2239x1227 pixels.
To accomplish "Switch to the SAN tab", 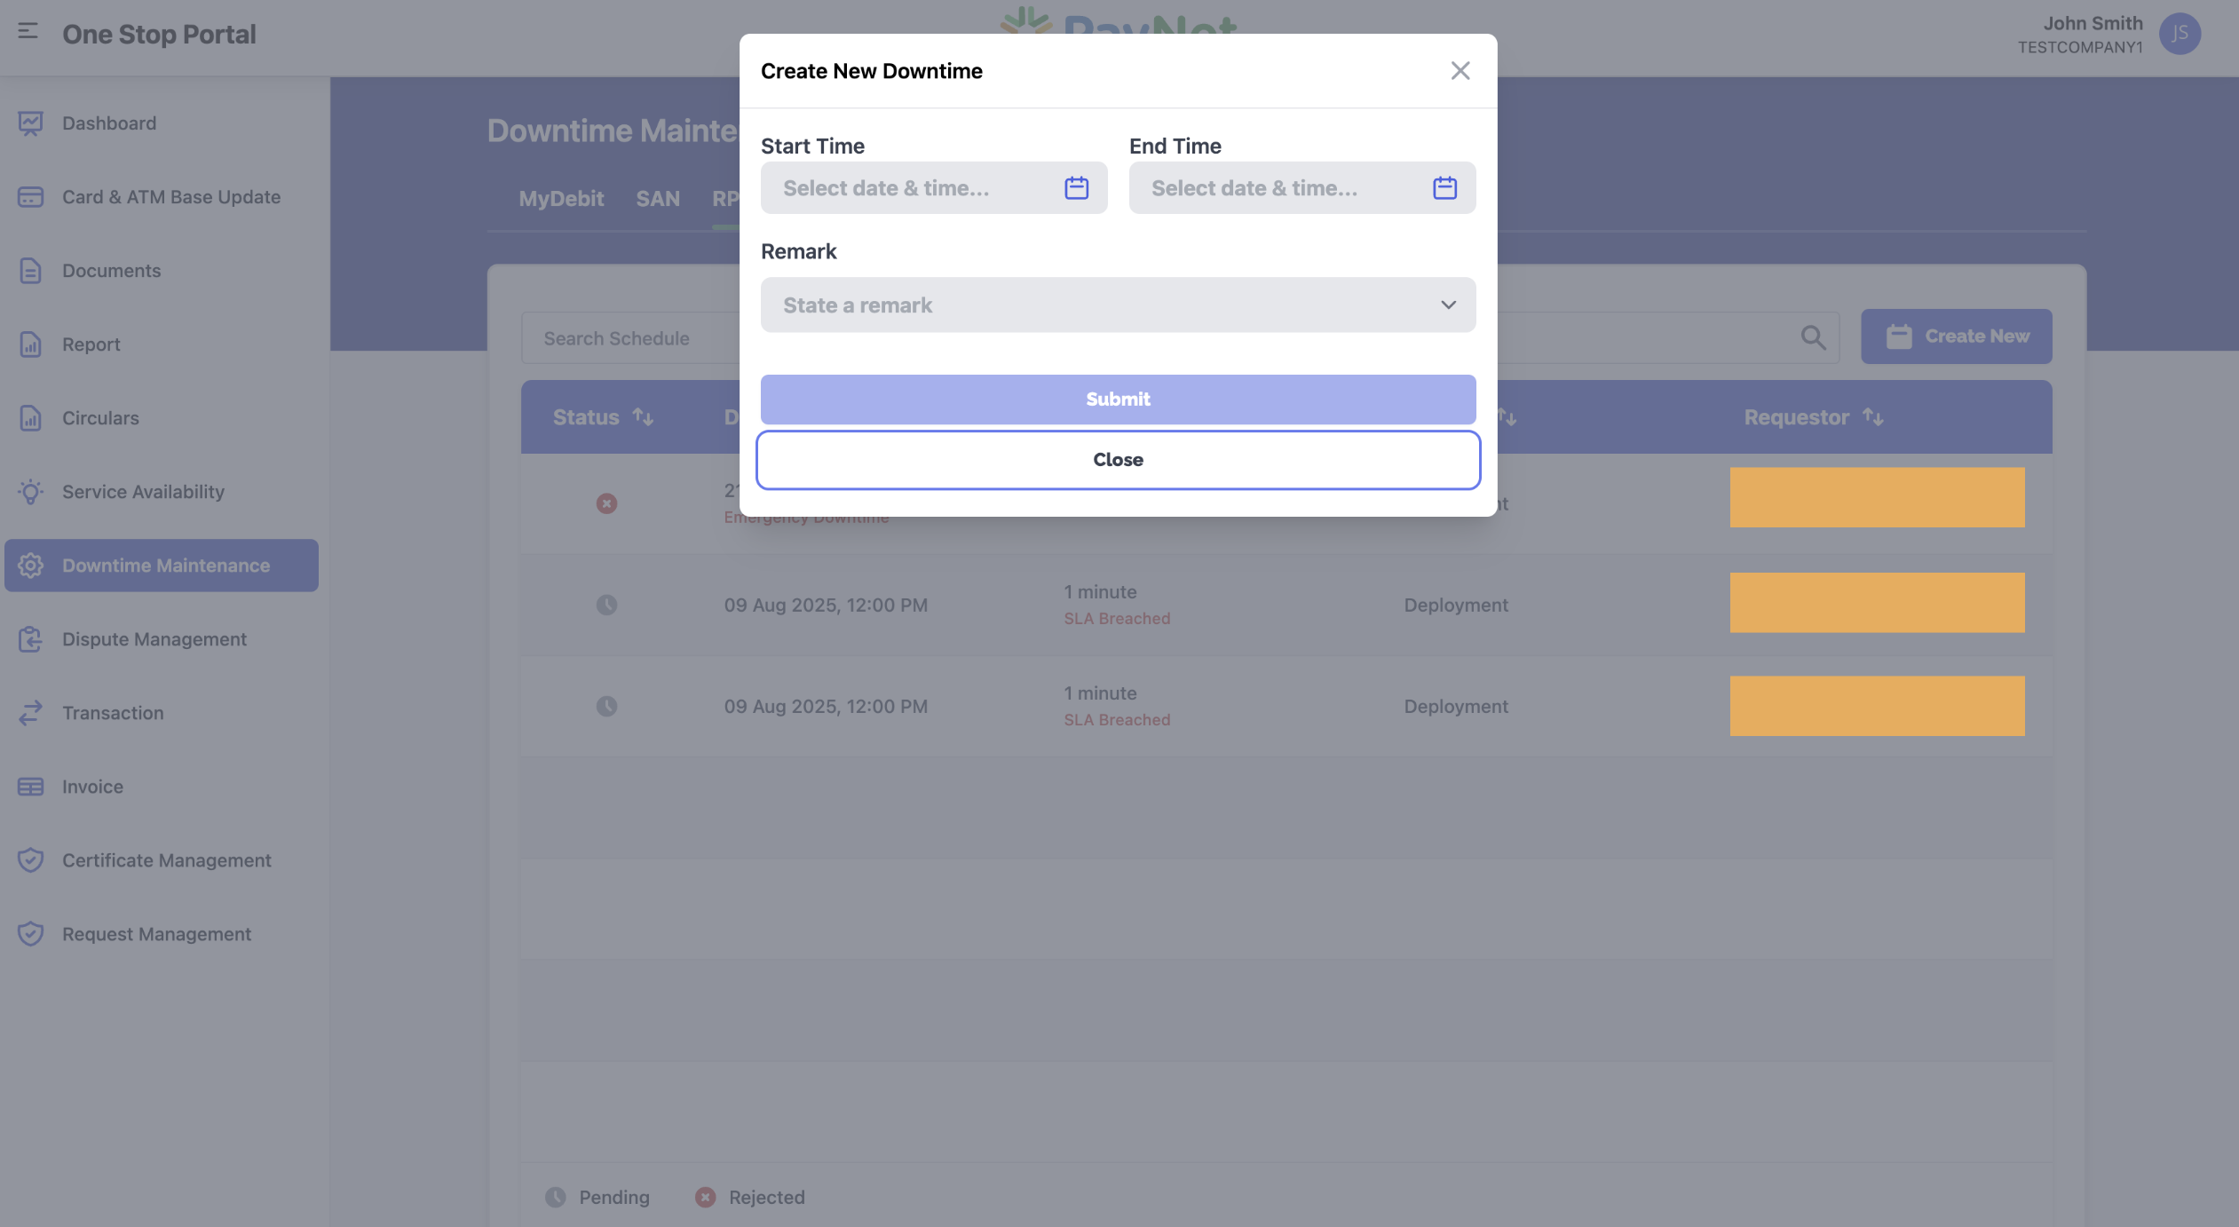I will click(x=658, y=198).
